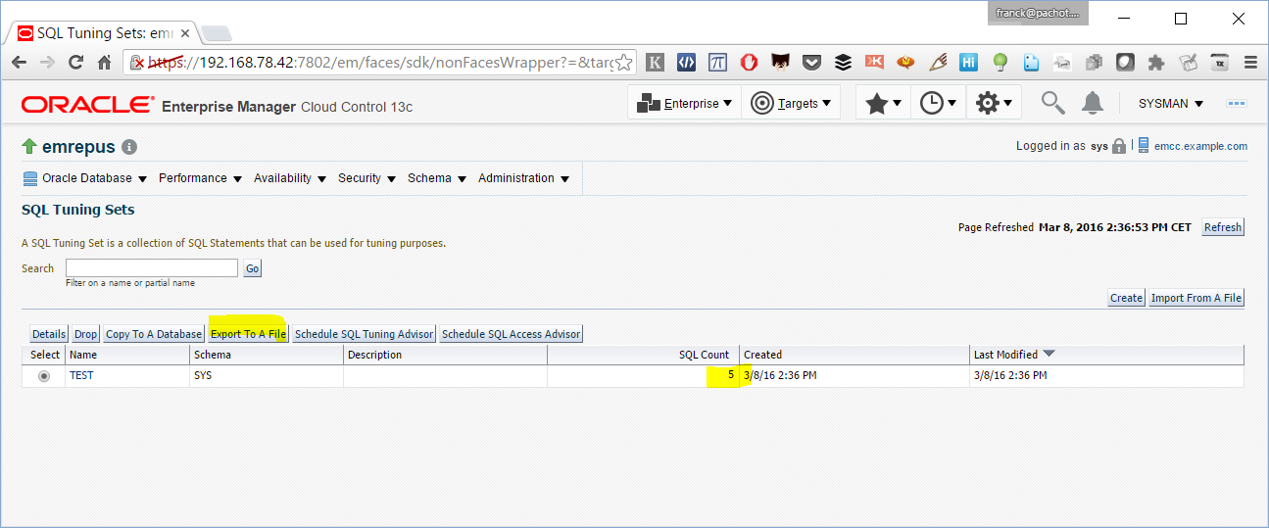The height and width of the screenshot is (528, 1269).
Task: Sort by the SQL Count column header
Action: [643, 355]
